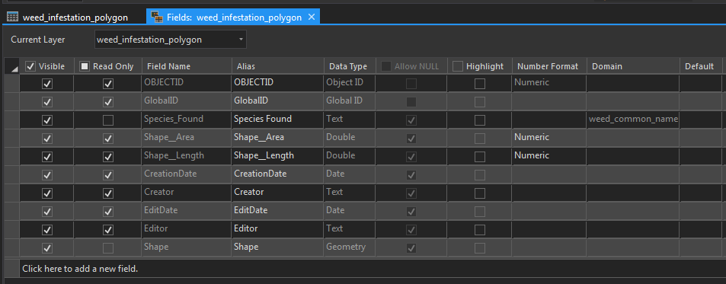Sort by the Field Name column header
Image resolution: width=726 pixels, height=284 pixels.
187,66
